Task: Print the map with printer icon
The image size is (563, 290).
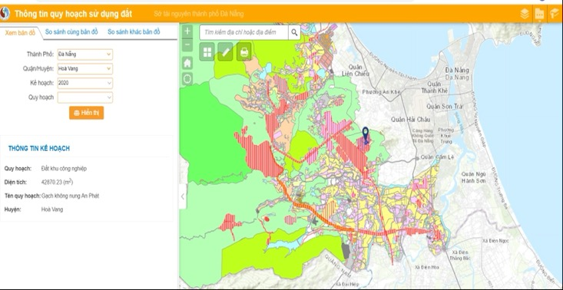Action: point(244,52)
